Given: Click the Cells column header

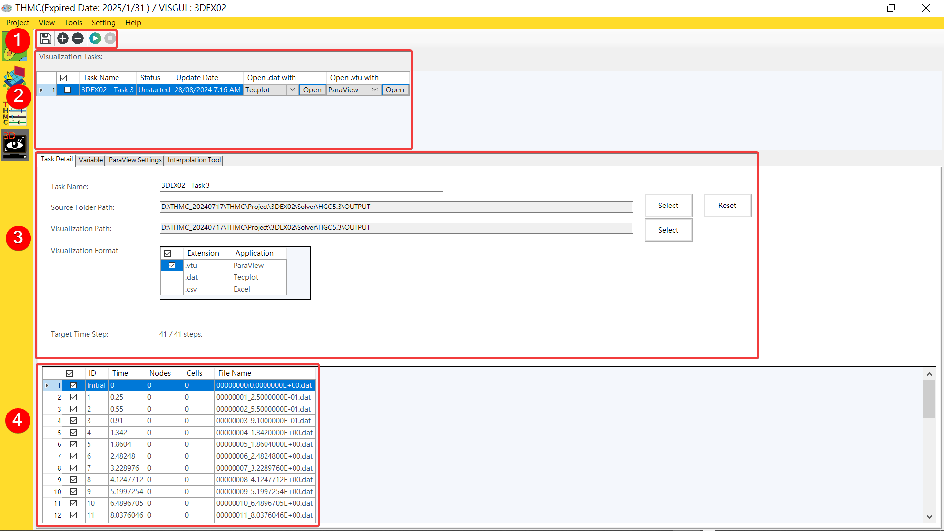Looking at the screenshot, I should 199,373.
